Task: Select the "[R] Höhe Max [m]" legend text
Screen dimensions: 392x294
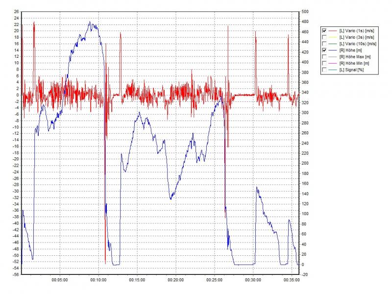Action: (355, 57)
